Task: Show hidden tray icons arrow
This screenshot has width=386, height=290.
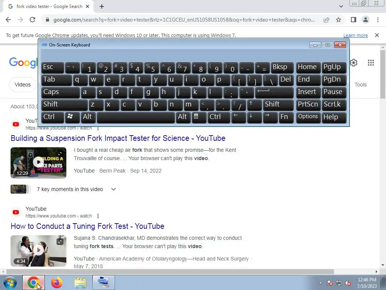Action: (320, 283)
